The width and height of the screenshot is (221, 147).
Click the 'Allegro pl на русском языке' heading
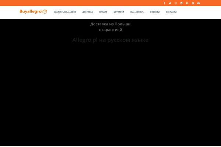click(x=110, y=40)
